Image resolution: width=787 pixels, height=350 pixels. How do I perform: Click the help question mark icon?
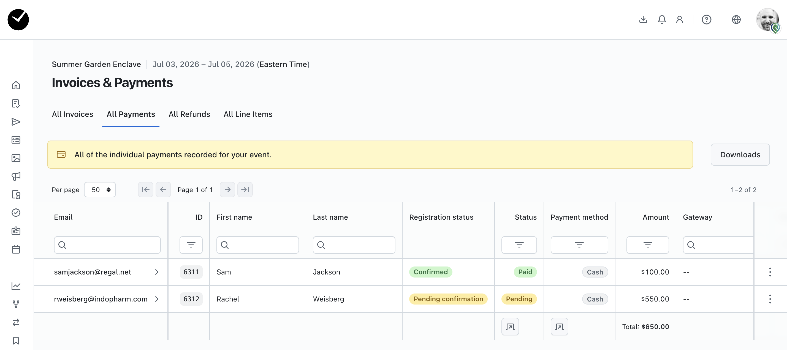point(706,20)
